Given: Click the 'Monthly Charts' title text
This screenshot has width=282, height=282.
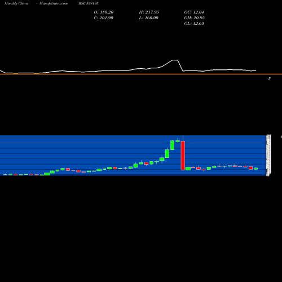Looking at the screenshot, I should 16,3.
